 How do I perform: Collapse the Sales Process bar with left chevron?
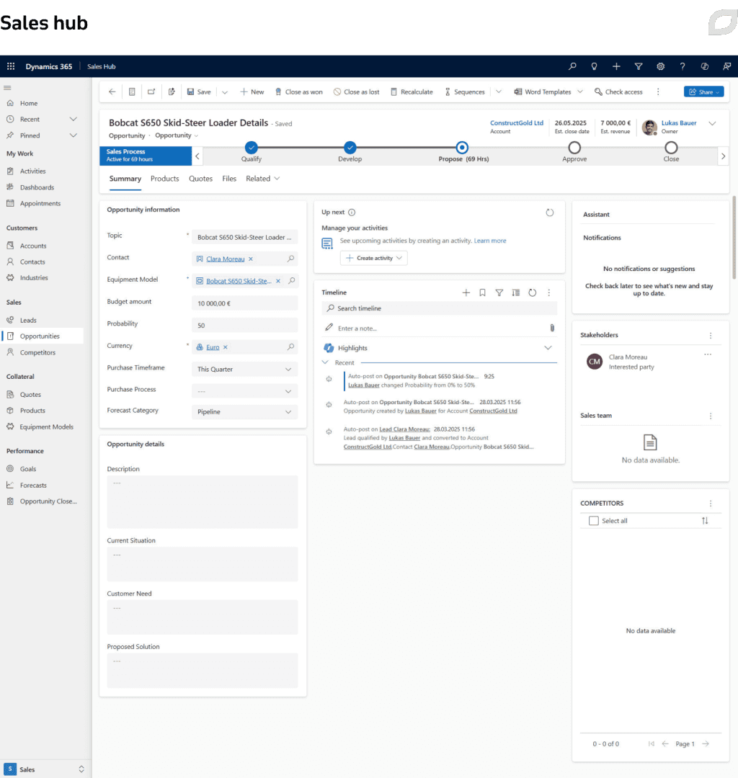tap(197, 156)
